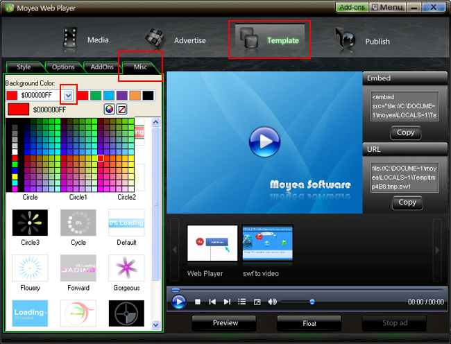The height and width of the screenshot is (344, 451).
Task: Copy the Embed code
Action: click(406, 132)
